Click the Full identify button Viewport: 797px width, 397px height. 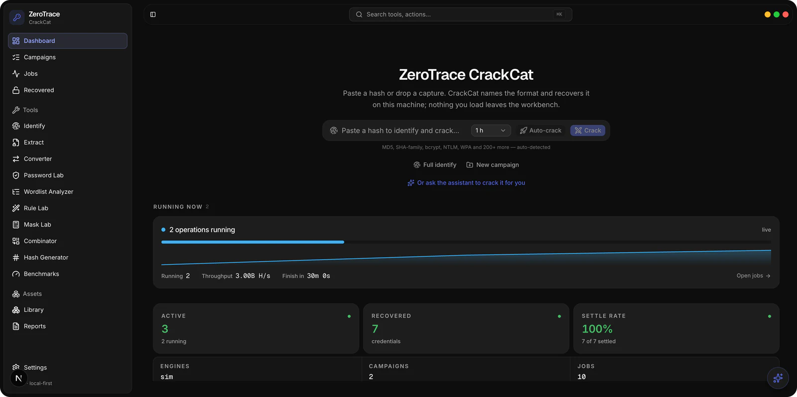coord(435,165)
